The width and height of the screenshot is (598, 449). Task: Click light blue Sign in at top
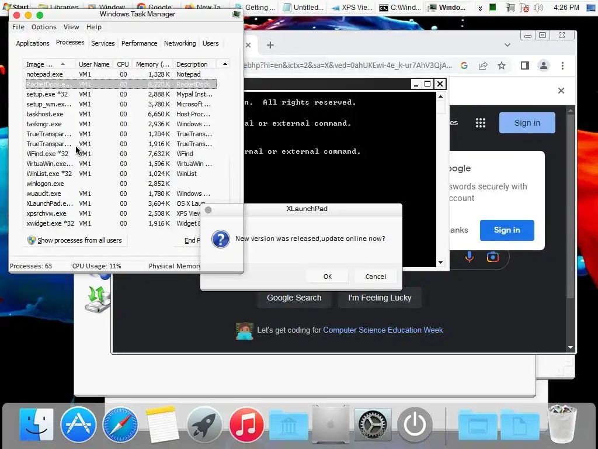(527, 123)
